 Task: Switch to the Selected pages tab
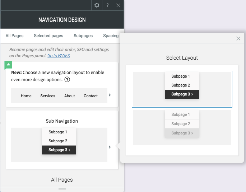(48, 36)
